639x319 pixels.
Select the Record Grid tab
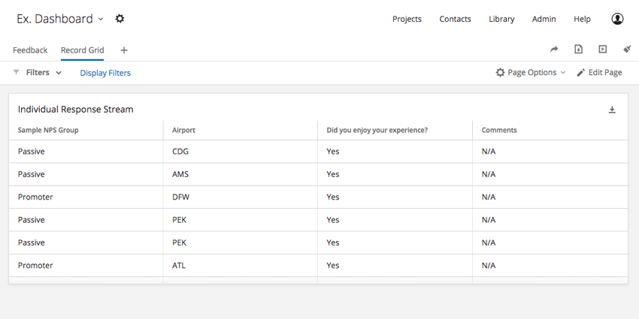coord(83,50)
